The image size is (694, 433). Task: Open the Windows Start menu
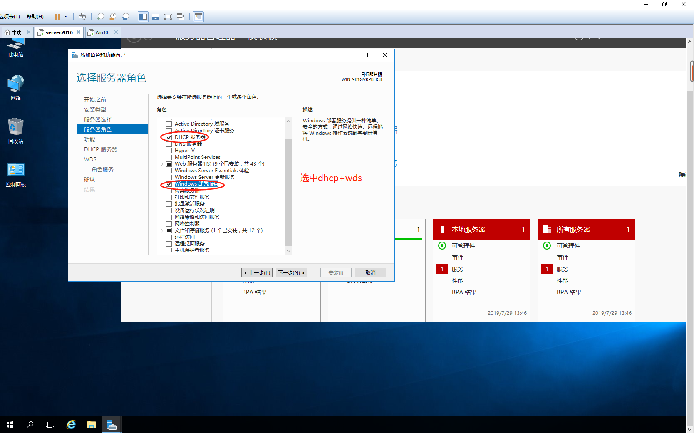tap(10, 425)
